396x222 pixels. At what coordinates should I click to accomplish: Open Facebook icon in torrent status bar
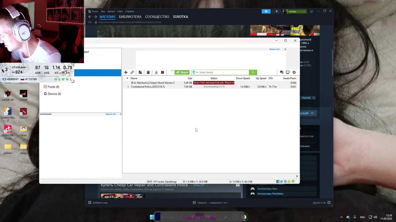(278, 182)
